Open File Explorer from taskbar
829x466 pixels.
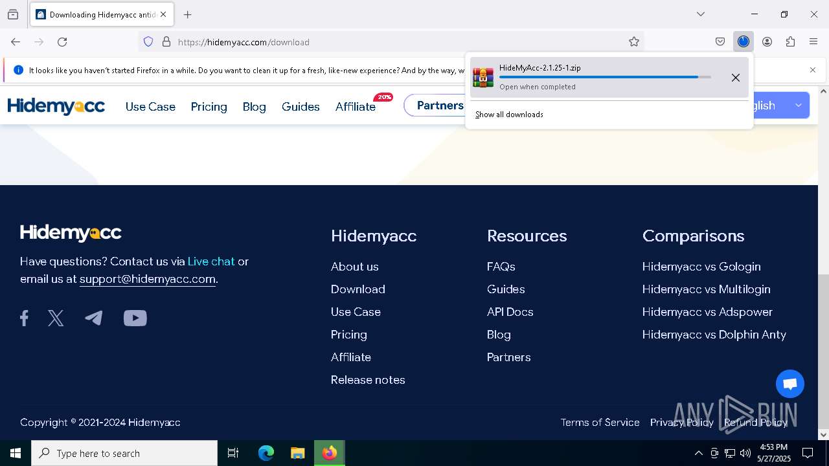point(297,453)
